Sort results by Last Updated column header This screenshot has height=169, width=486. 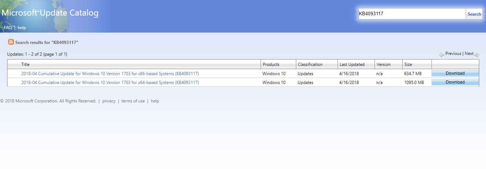[x=352, y=64]
